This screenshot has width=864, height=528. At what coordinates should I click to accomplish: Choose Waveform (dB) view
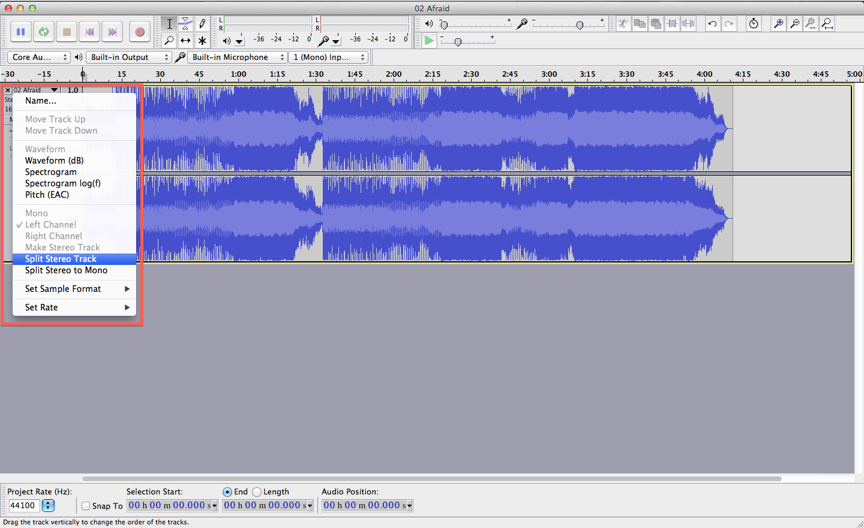pyautogui.click(x=74, y=161)
